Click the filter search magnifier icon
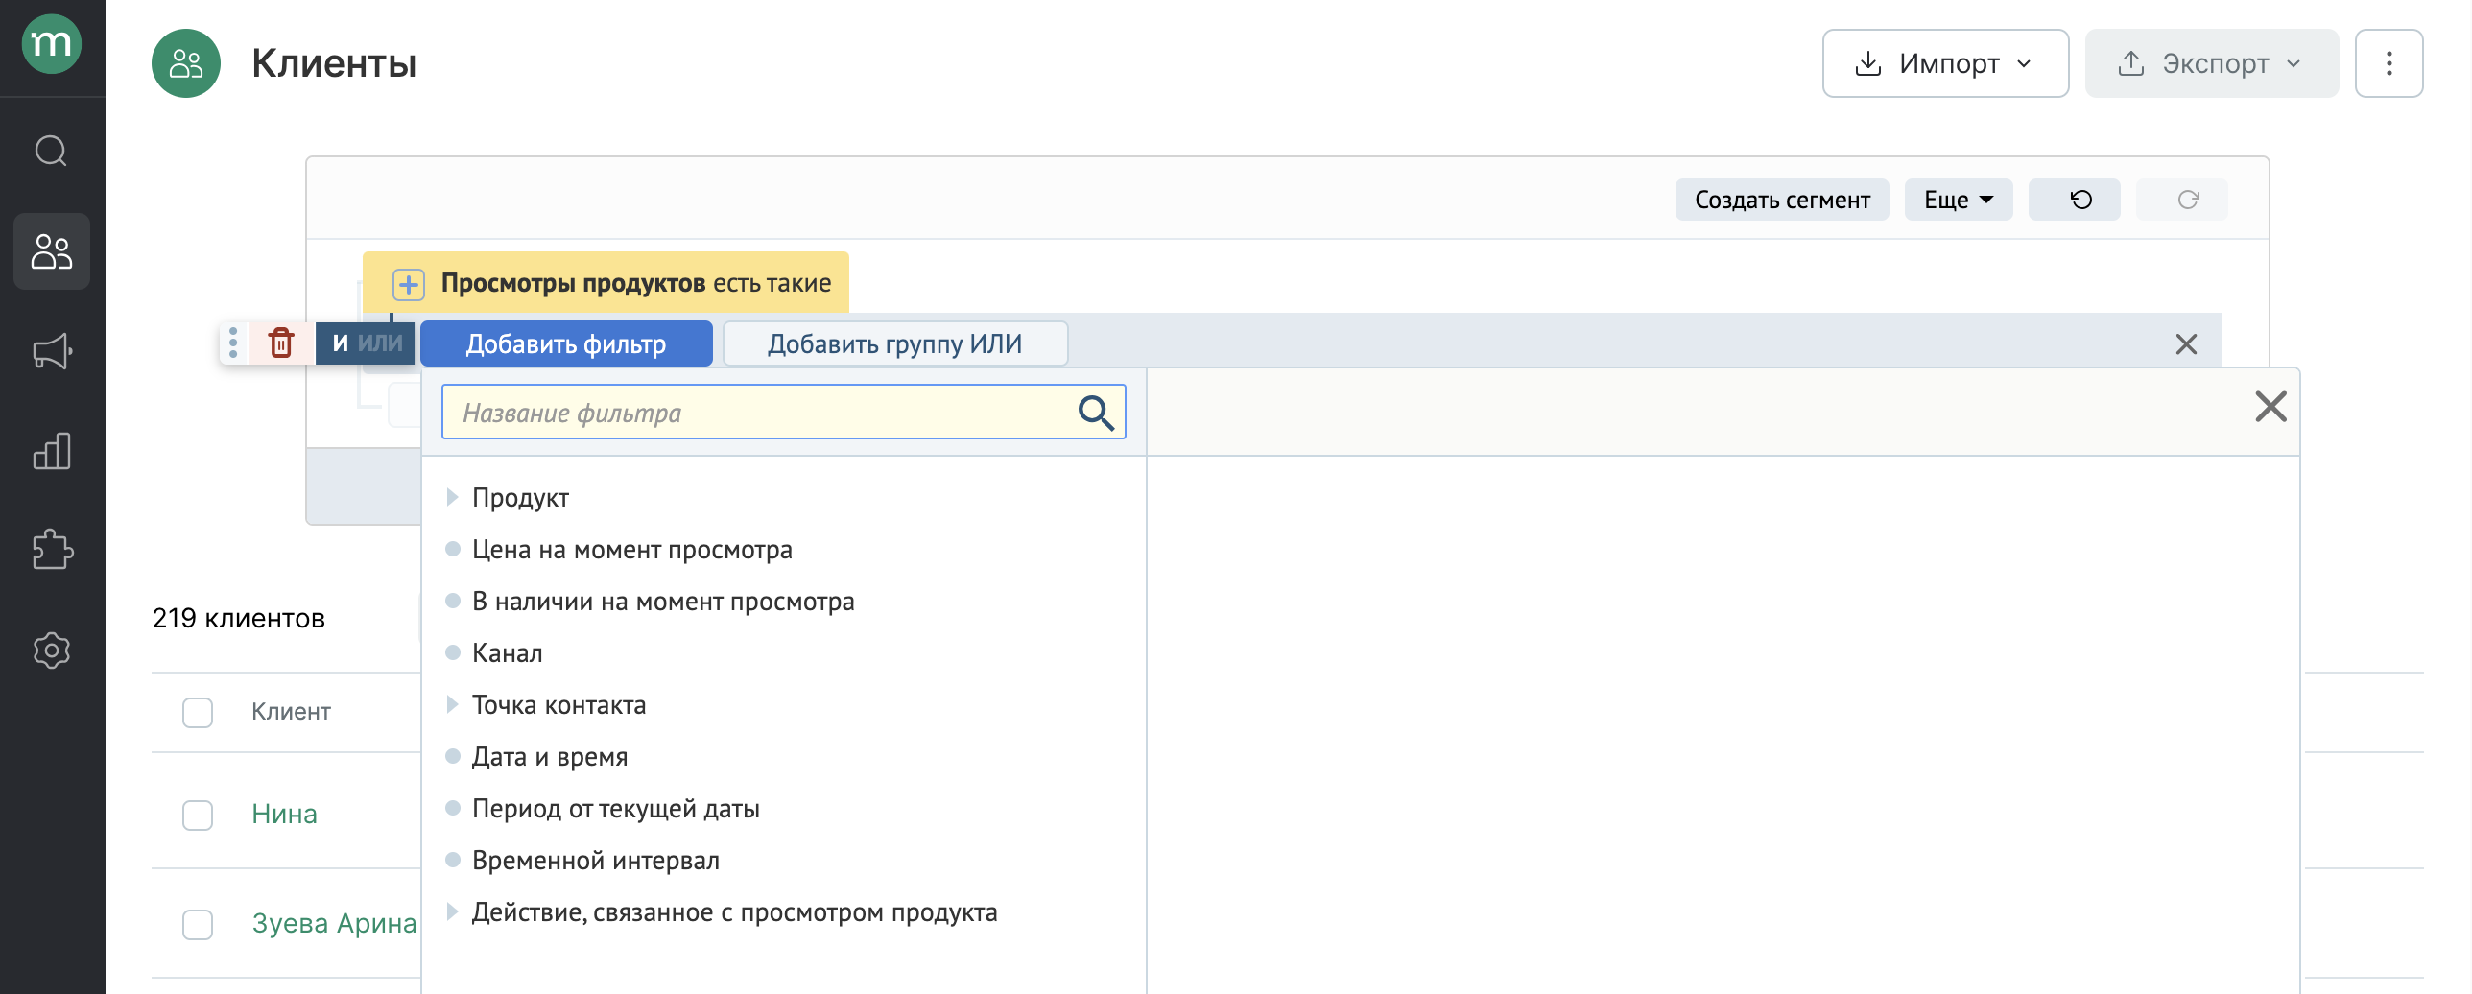Viewport: 2472px width, 994px height. click(1096, 413)
